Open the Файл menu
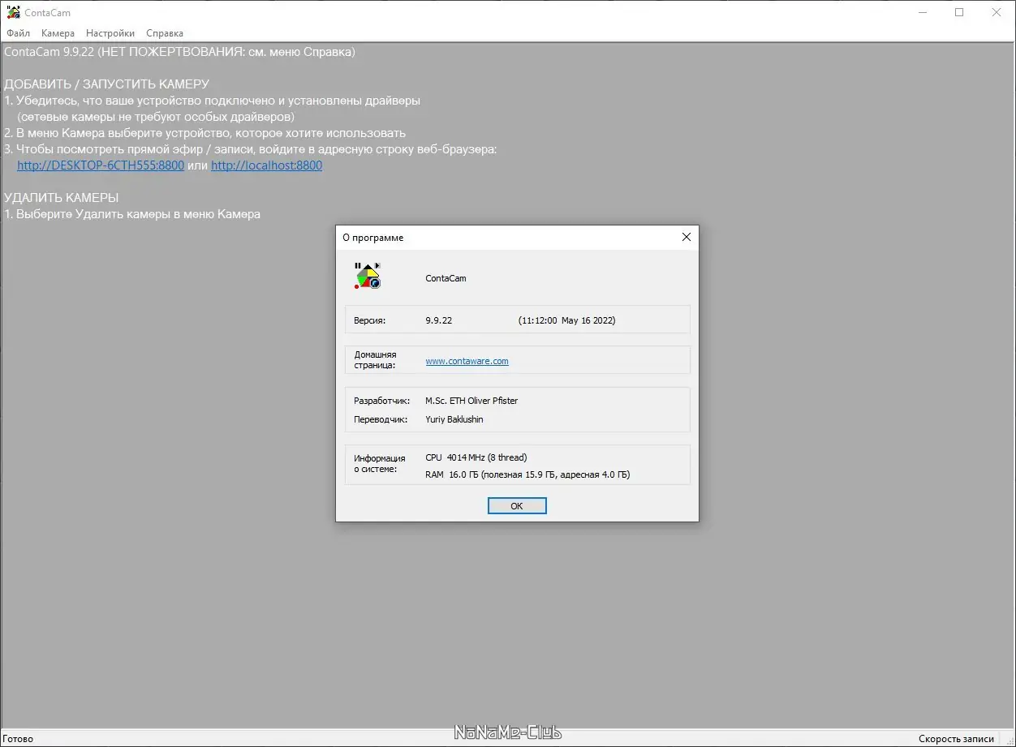 pyautogui.click(x=18, y=33)
